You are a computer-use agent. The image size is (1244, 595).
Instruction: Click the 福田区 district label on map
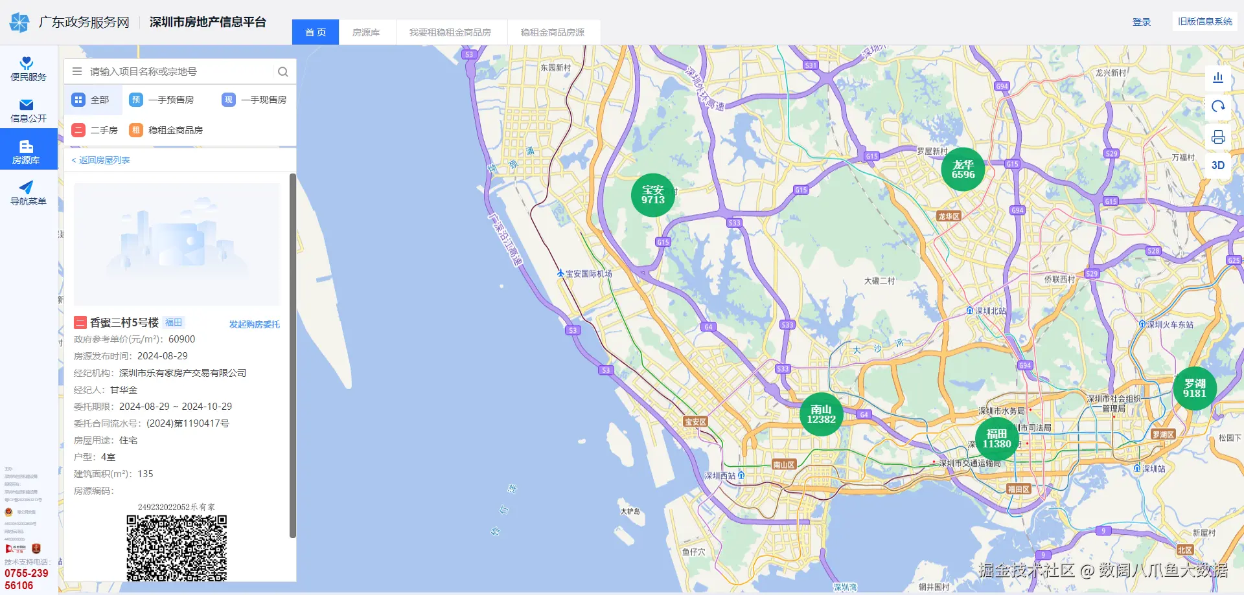(1019, 489)
